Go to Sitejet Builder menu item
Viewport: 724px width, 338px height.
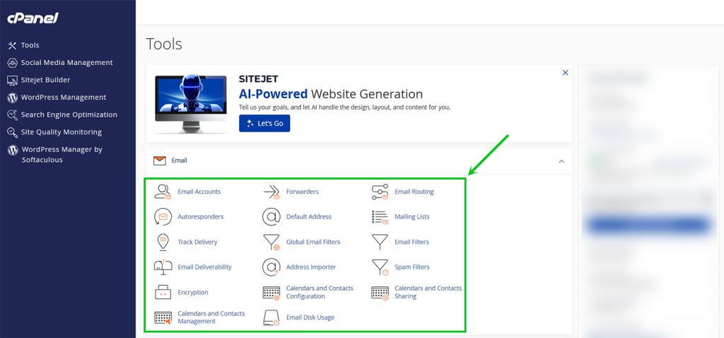click(x=45, y=80)
